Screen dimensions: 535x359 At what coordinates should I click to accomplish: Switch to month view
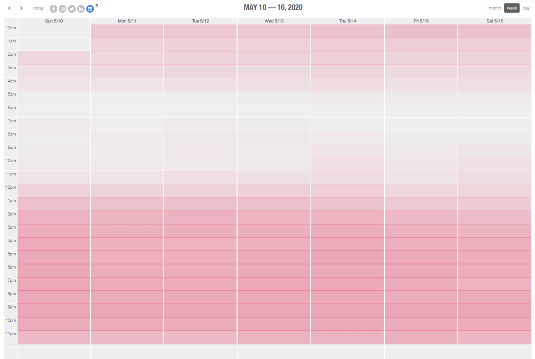[x=494, y=8]
